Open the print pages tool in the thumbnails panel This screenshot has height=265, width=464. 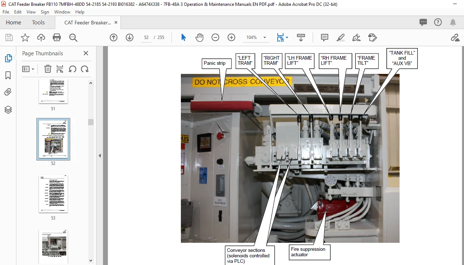[x=60, y=69]
